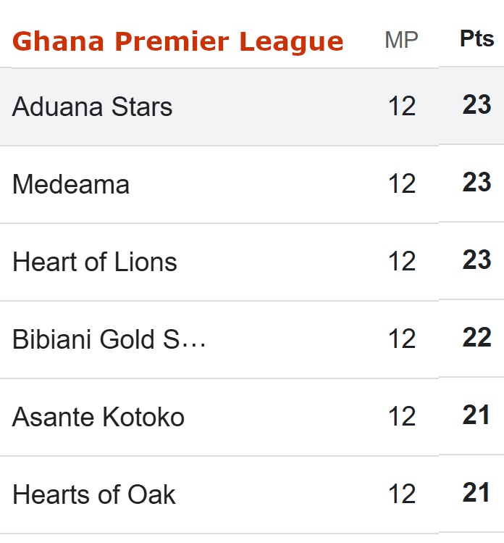The image size is (504, 543).
Task: Click matches played for Asante Kotoko
Action: (x=402, y=417)
